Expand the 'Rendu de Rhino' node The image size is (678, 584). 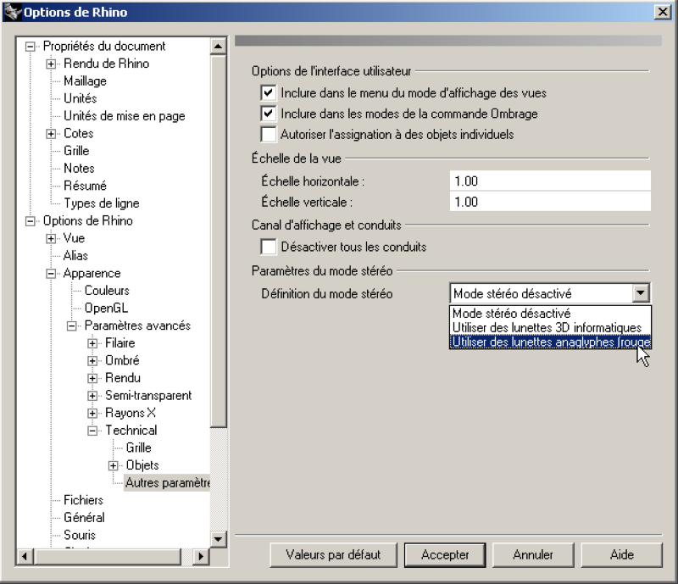pyautogui.click(x=51, y=64)
